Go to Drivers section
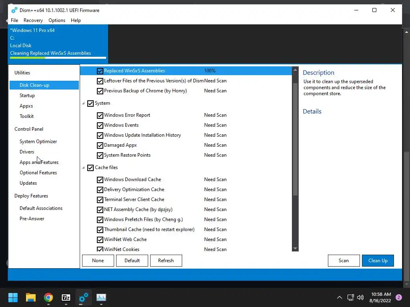Screen dimensions: 410x307 (x=27, y=152)
